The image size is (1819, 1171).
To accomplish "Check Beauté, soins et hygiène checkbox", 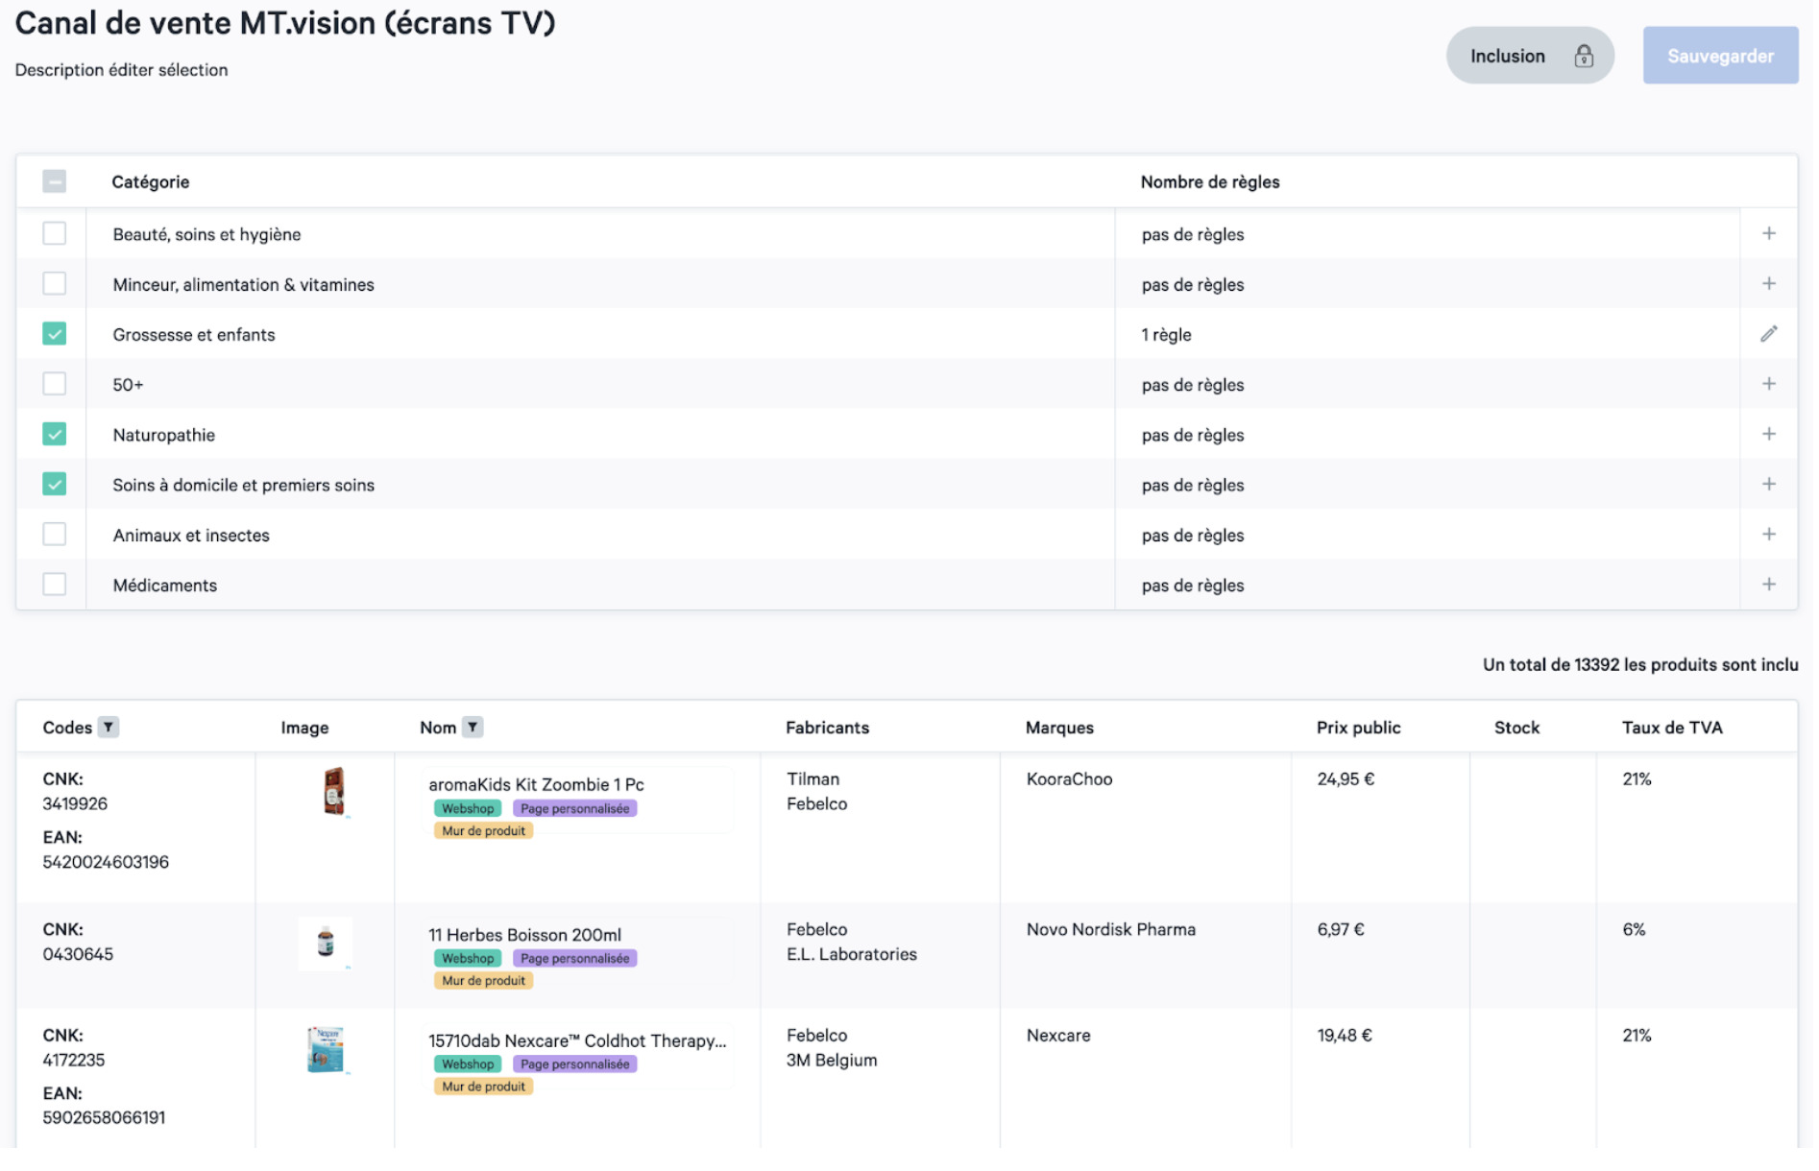I will point(55,233).
